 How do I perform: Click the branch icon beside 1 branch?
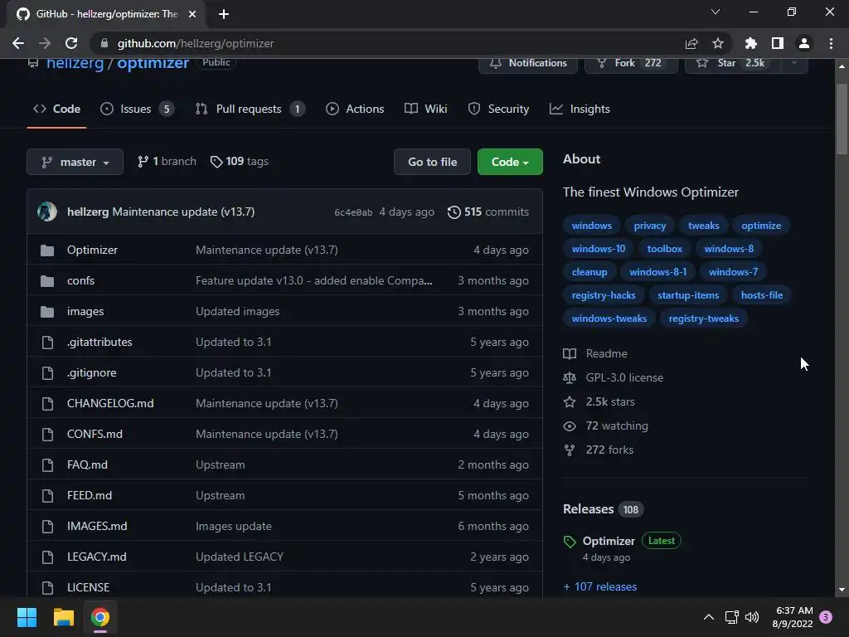[x=143, y=162]
